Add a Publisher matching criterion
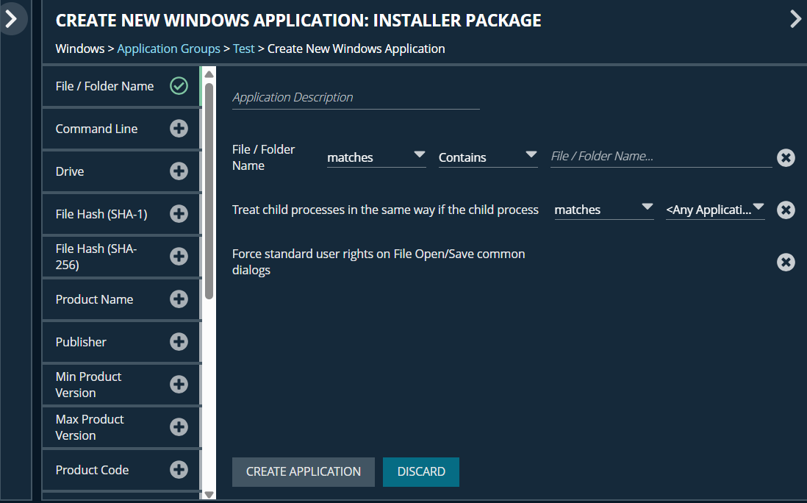The image size is (807, 503). coord(179,342)
